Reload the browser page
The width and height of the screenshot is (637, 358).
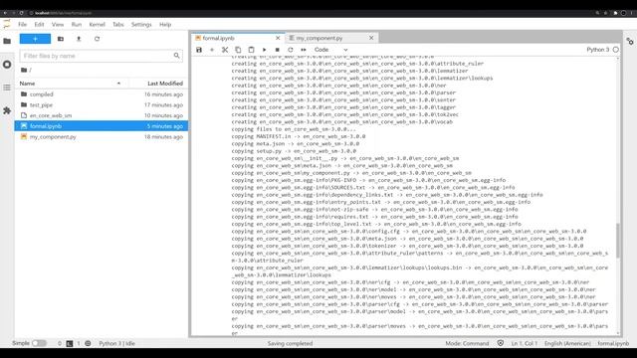pos(21,13)
